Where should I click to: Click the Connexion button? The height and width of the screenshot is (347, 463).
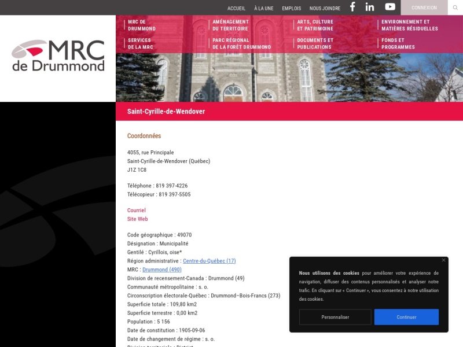(424, 8)
